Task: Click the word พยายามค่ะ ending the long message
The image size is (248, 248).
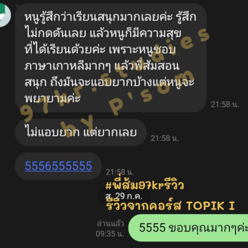Action: tap(53, 98)
